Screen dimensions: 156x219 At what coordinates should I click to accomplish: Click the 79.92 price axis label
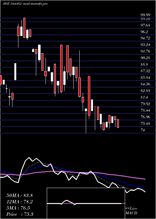click(145, 104)
